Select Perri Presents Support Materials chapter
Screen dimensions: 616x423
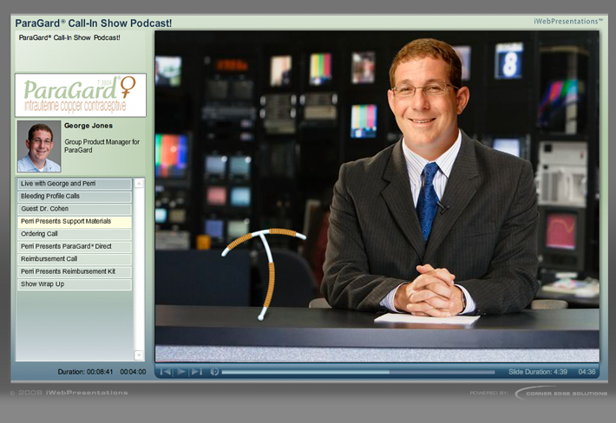tap(75, 221)
